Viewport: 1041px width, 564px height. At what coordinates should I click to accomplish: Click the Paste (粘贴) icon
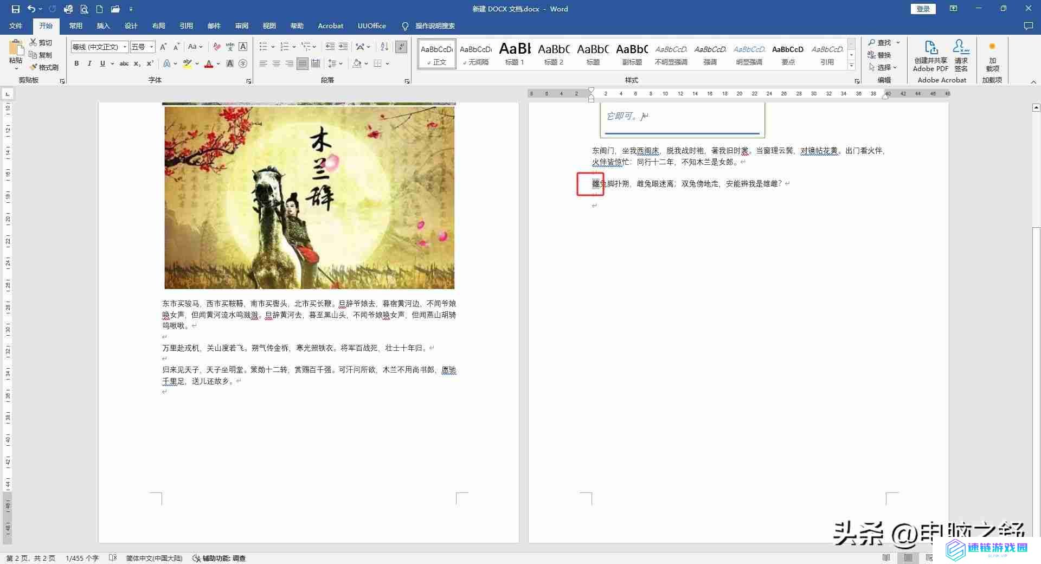(16, 47)
